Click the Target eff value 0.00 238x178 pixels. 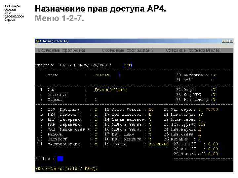(x=213, y=154)
